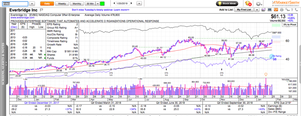Click the 1/25/2019 date field
This screenshot has height=116, width=301.
(123, 4)
